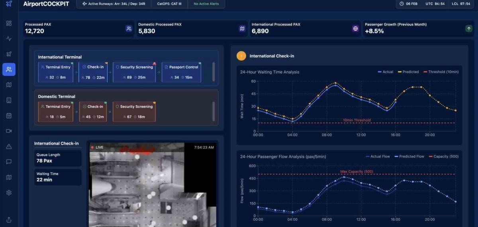Open the chat messages sidebar icon
Screen dimensions: 478x227
point(9,162)
